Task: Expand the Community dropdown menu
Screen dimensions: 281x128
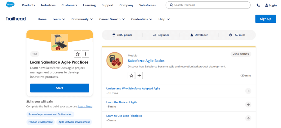Action: (x=82, y=19)
